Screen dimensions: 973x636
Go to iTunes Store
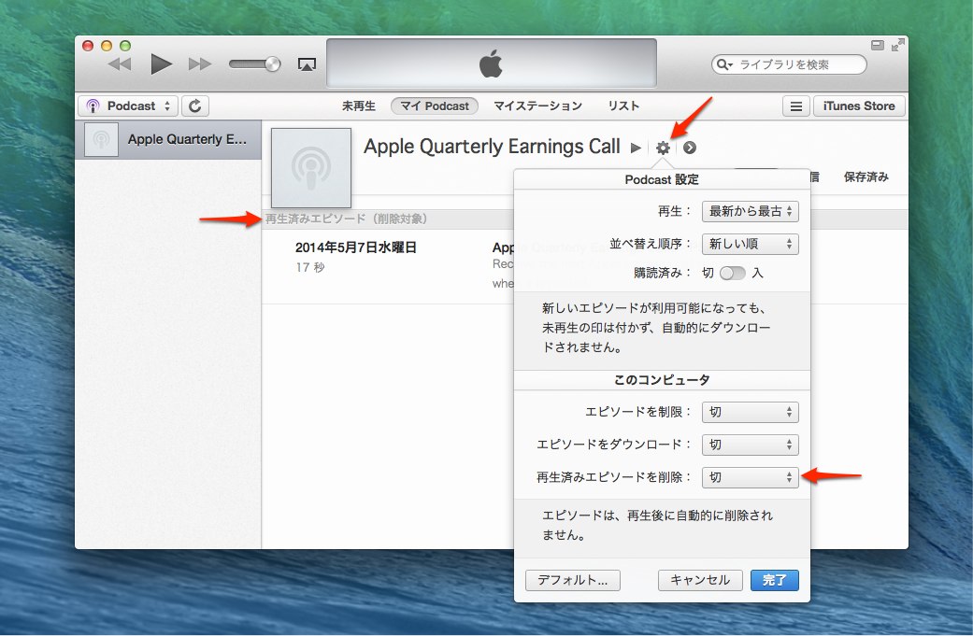coord(859,106)
